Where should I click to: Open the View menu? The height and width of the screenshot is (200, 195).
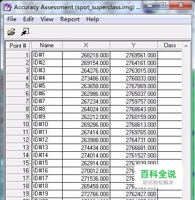point(47,19)
